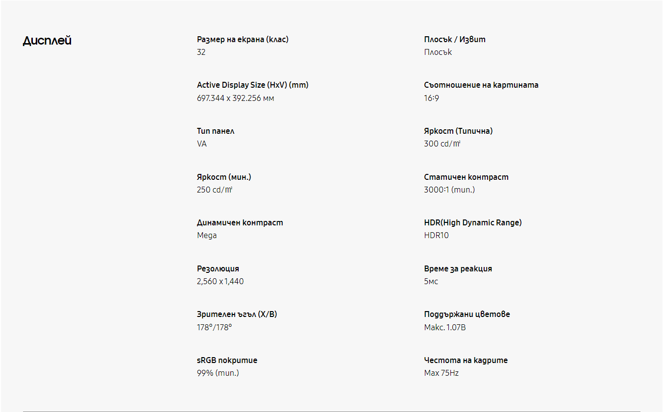Click the screen size value 32
Viewport: 663px width, 412px height.
click(201, 52)
